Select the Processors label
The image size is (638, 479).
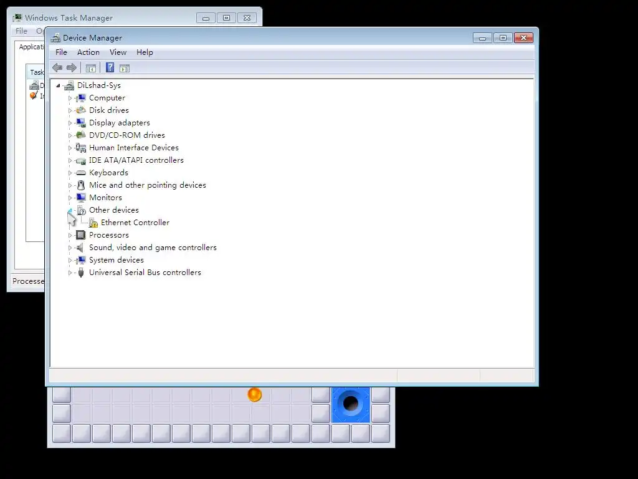(108, 235)
